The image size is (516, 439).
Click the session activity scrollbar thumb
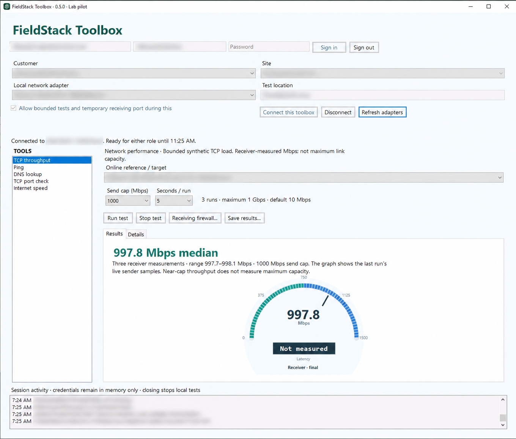tap(503, 418)
